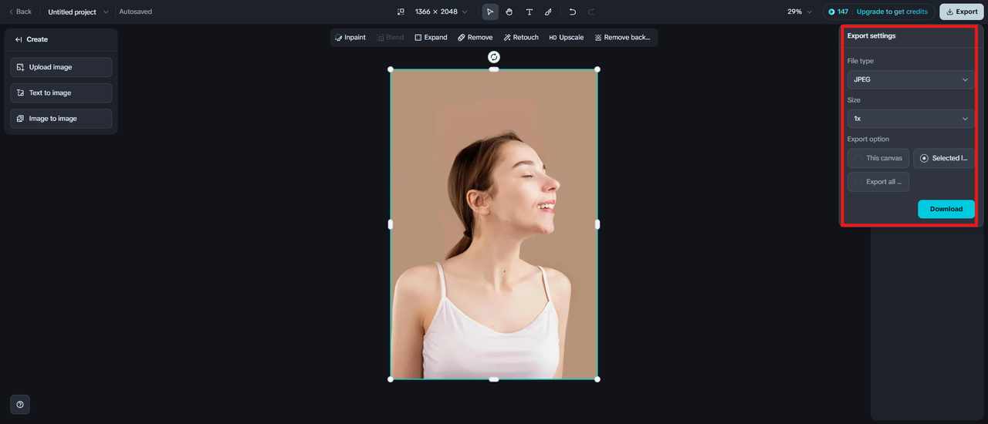The width and height of the screenshot is (988, 424).
Task: Click the woman's portrait image on canvas
Action: tap(494, 224)
